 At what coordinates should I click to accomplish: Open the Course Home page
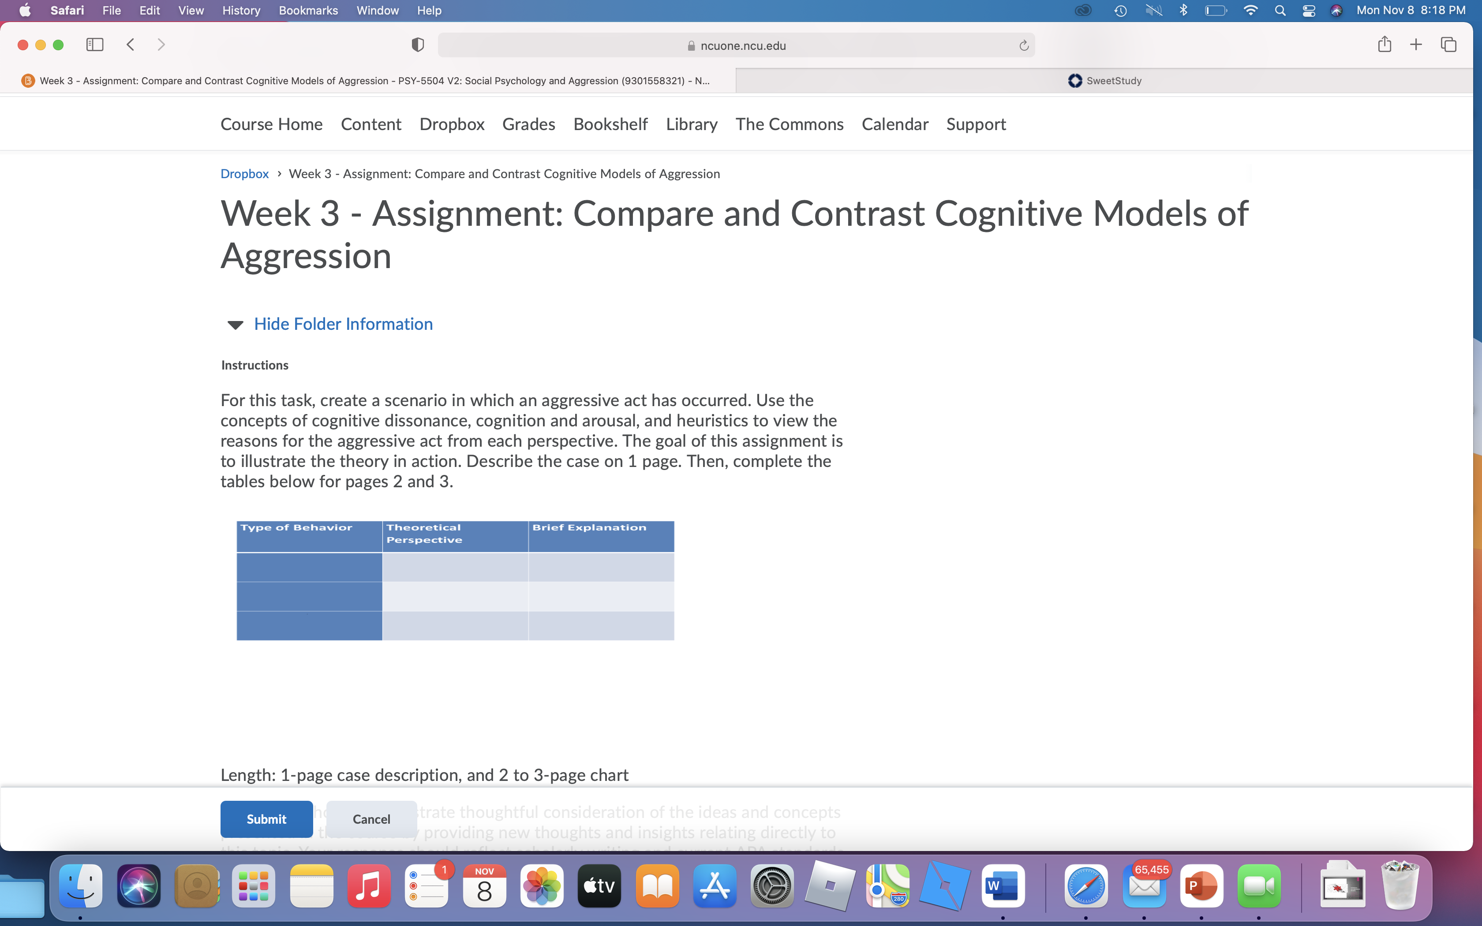point(271,124)
